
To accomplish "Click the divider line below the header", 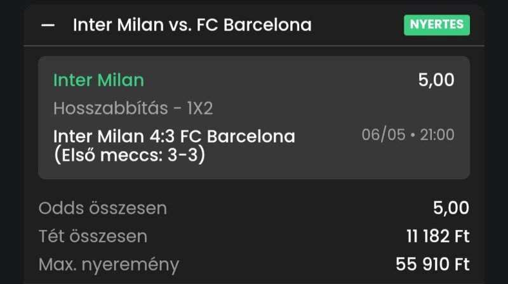I will [254, 46].
